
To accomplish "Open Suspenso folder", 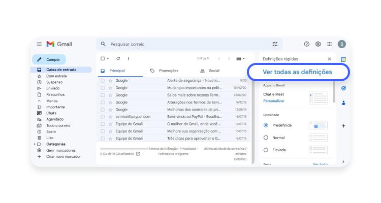I will point(54,82).
